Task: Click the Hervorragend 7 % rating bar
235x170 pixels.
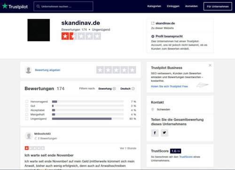Action: tap(88, 102)
